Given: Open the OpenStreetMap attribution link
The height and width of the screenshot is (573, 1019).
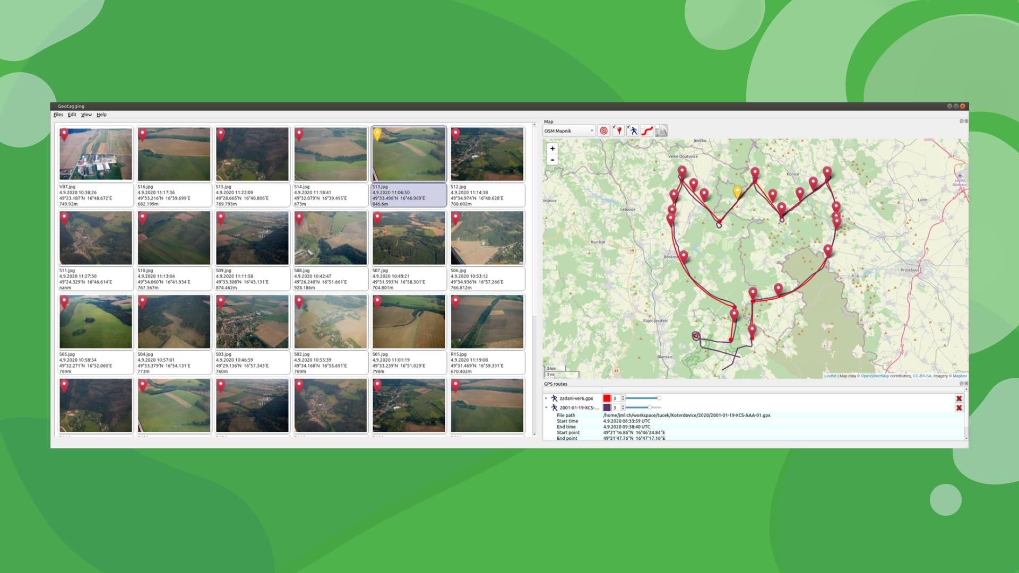Looking at the screenshot, I should [x=875, y=376].
